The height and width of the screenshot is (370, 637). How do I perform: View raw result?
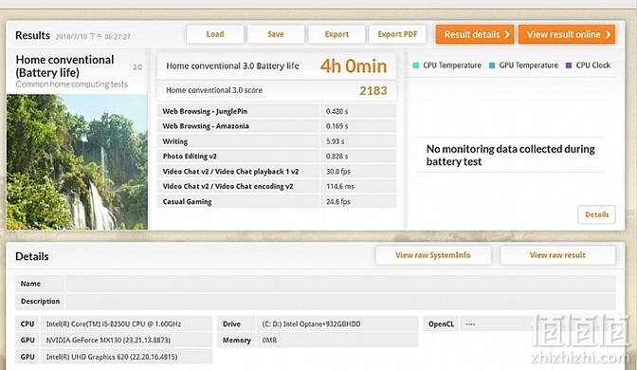pyautogui.click(x=557, y=255)
